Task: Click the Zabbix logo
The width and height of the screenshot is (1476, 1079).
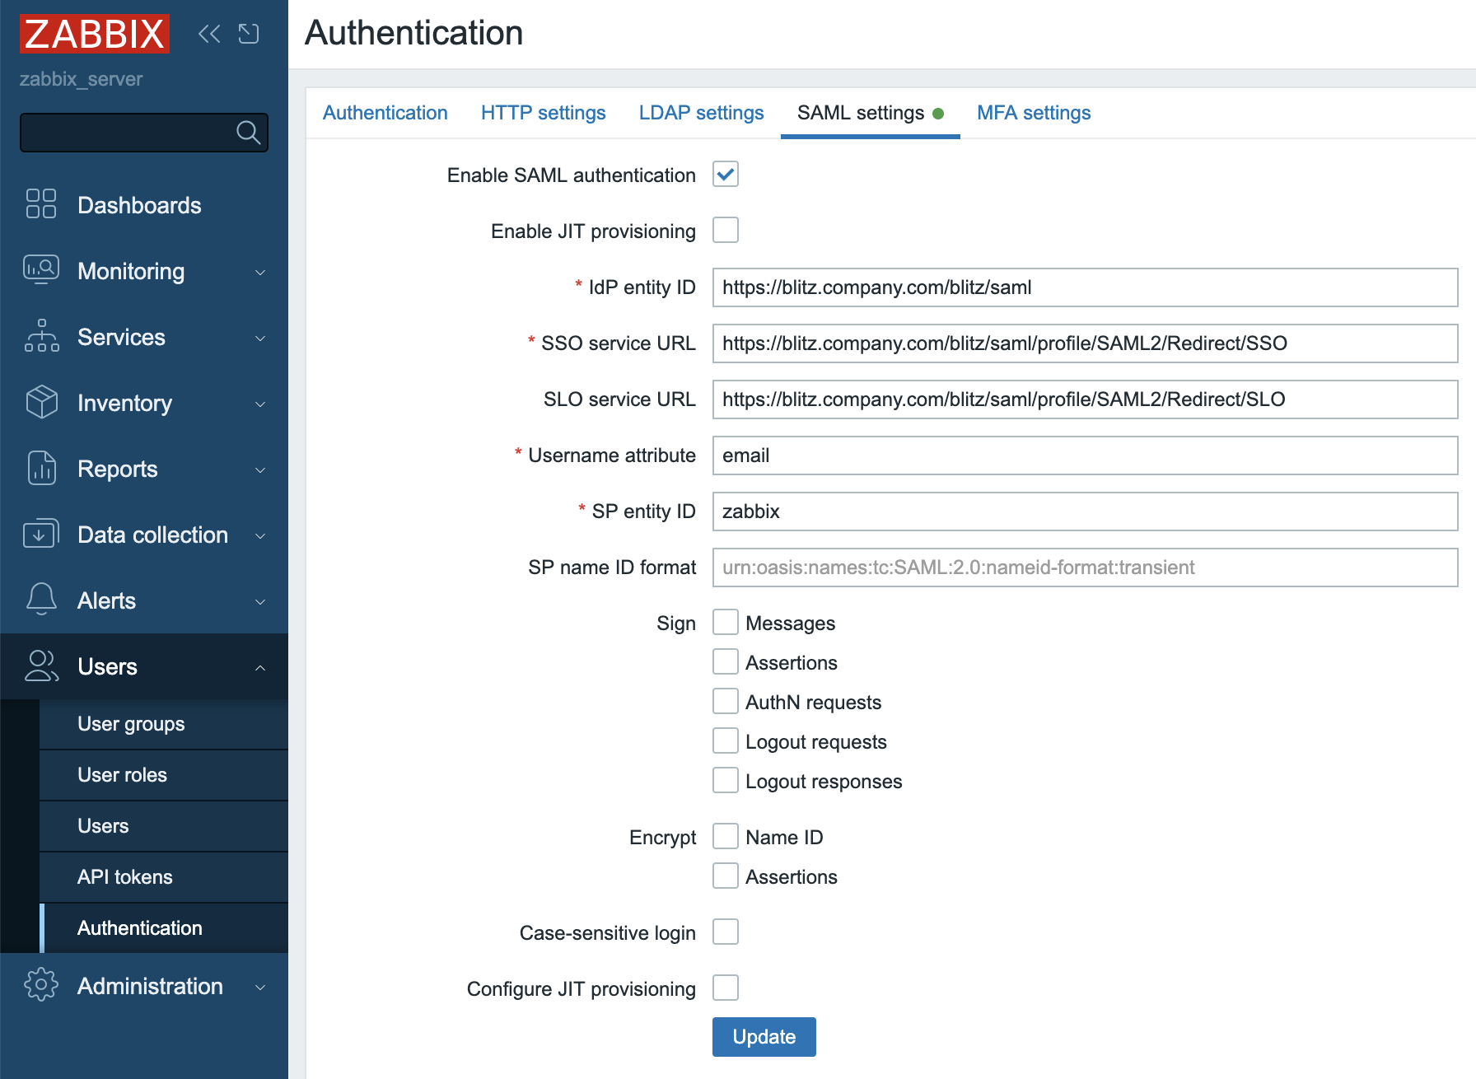Action: [x=95, y=34]
